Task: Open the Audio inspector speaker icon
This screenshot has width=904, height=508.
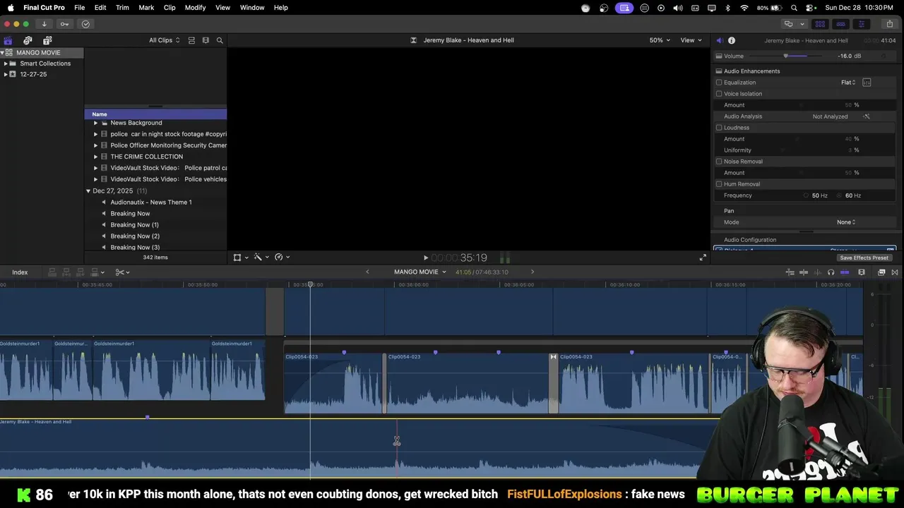Action: tap(719, 40)
